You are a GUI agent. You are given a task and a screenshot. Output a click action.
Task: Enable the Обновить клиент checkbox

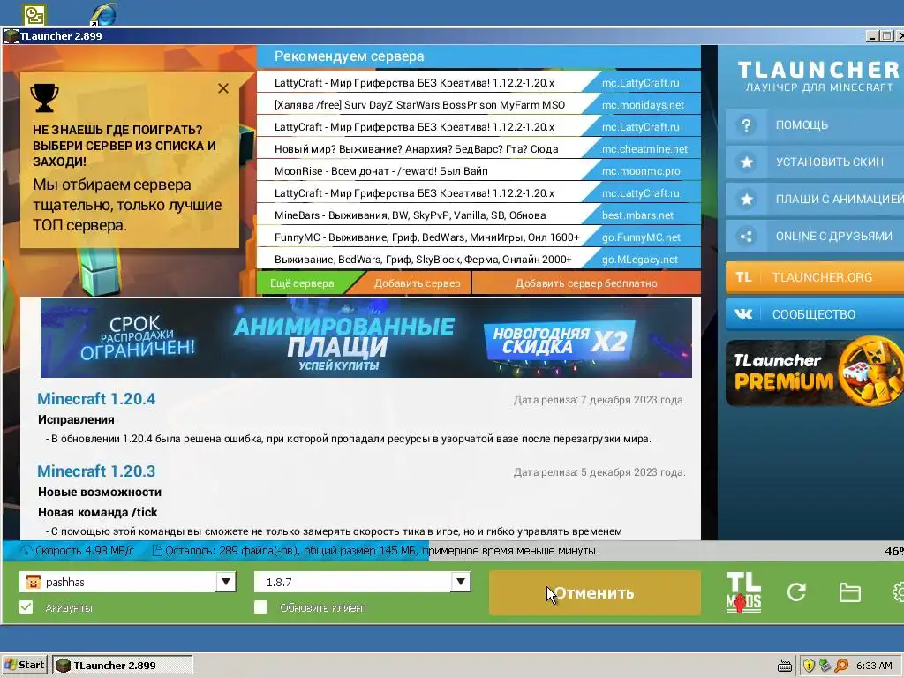[x=260, y=607]
